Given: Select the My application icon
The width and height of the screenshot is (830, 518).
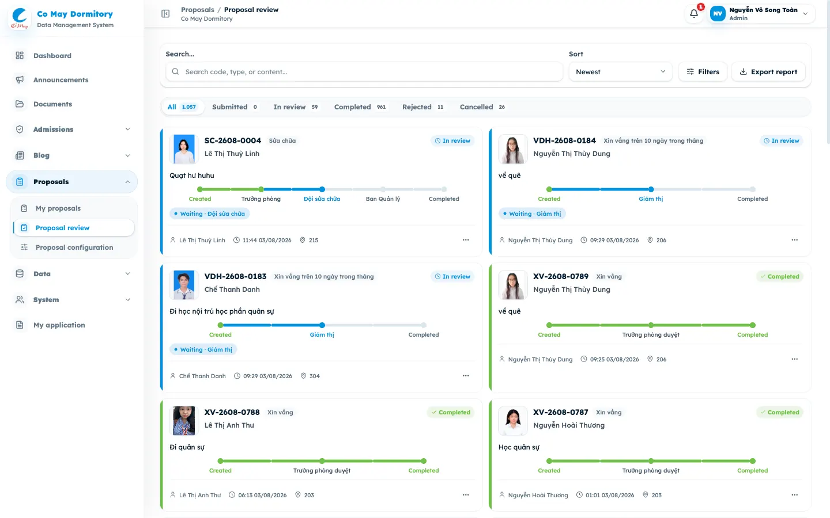Looking at the screenshot, I should click(x=20, y=325).
